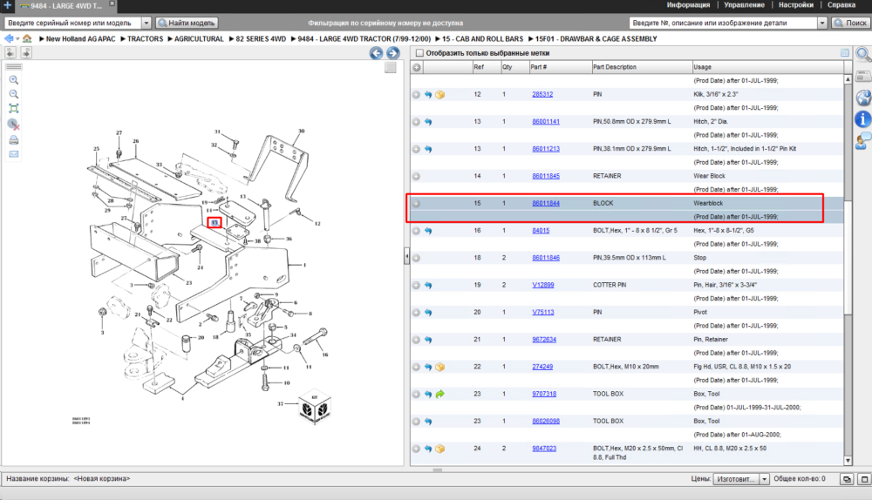Open the part search field dropdown arrow

click(x=822, y=23)
